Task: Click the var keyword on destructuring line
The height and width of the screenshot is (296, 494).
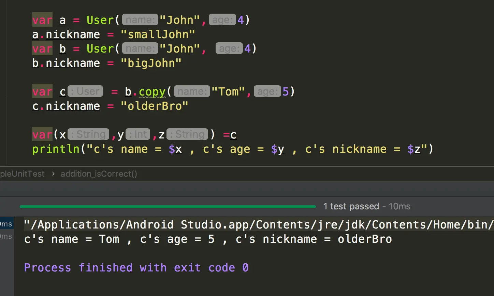Action: 42,135
